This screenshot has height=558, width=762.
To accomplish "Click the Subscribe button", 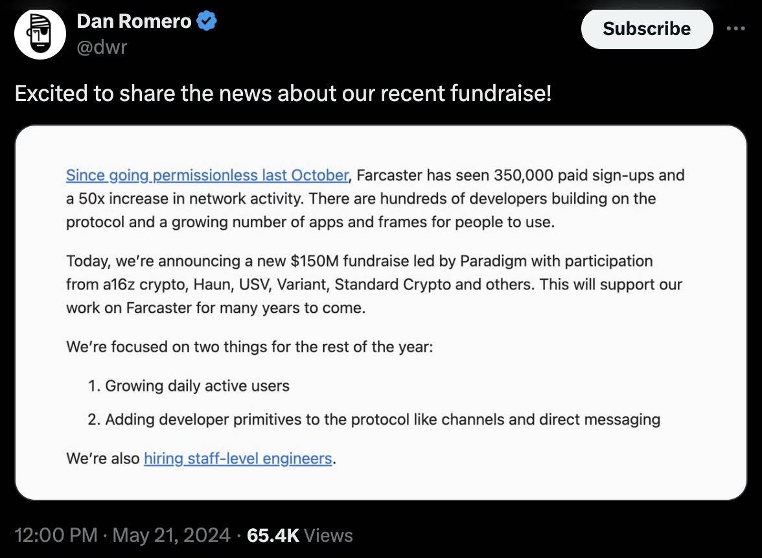I will tap(647, 28).
